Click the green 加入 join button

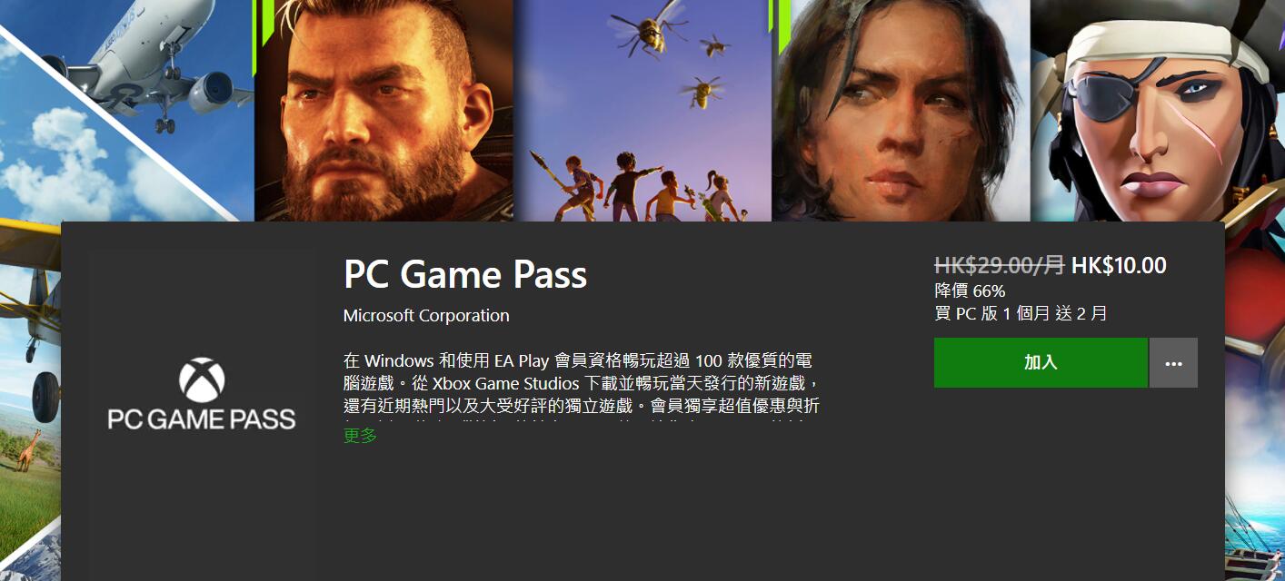(1041, 362)
